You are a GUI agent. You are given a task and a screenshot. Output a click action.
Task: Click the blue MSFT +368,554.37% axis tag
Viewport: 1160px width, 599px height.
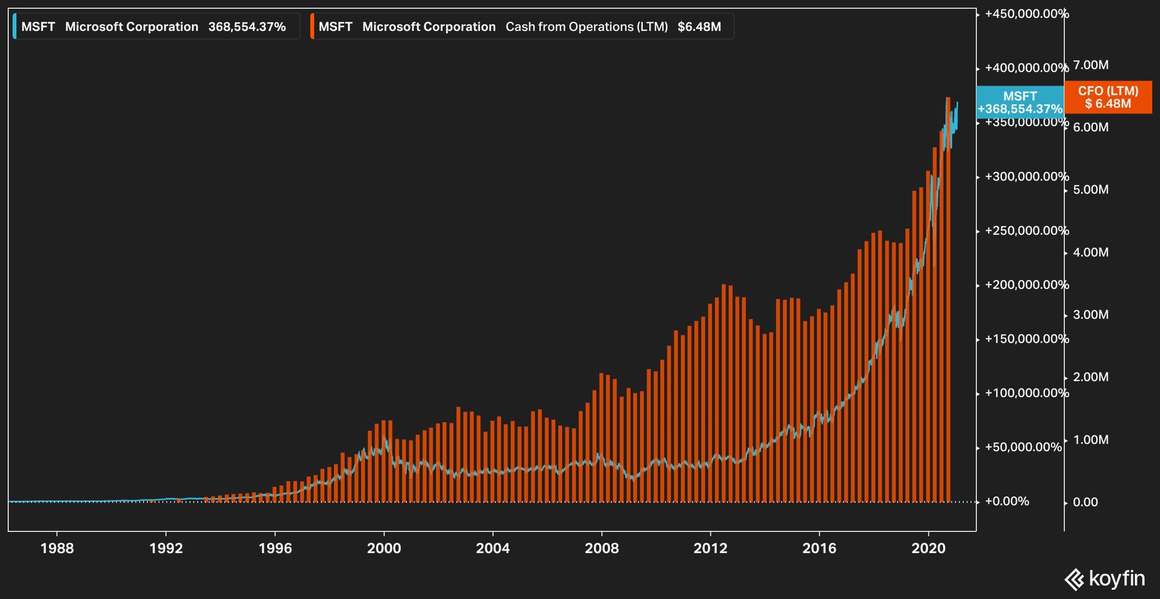click(1020, 102)
